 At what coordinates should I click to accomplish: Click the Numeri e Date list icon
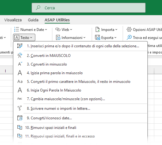click(x=16, y=29)
